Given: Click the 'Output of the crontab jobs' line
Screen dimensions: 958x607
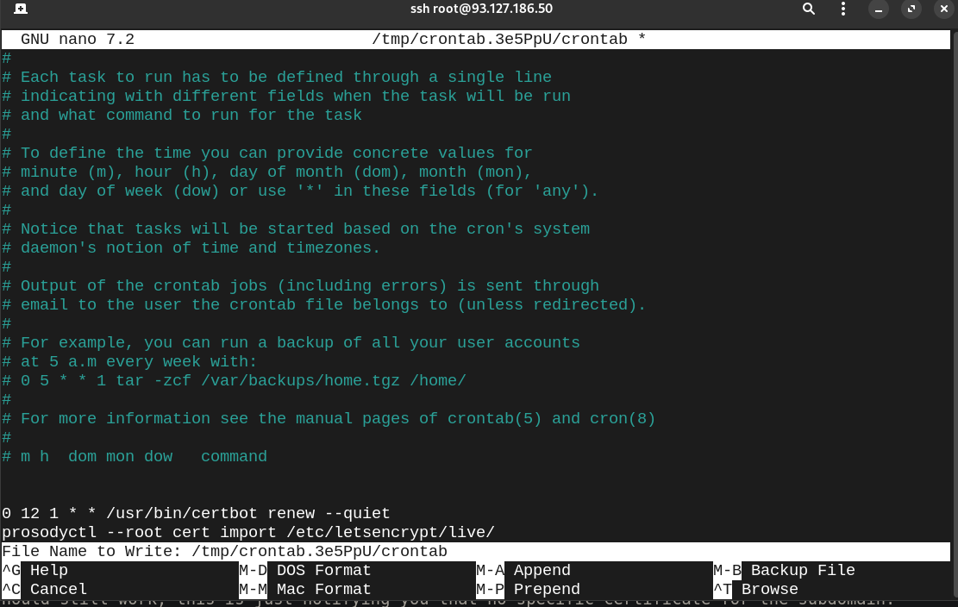Looking at the screenshot, I should point(301,285).
